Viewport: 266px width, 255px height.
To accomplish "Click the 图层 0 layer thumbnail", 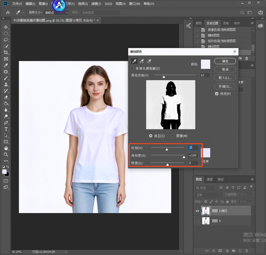I will (206, 221).
